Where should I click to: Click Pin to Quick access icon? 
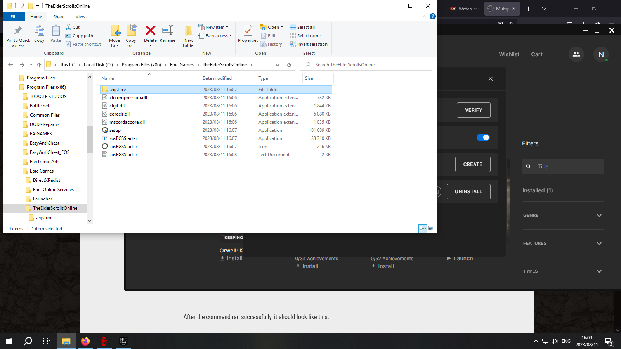click(18, 31)
